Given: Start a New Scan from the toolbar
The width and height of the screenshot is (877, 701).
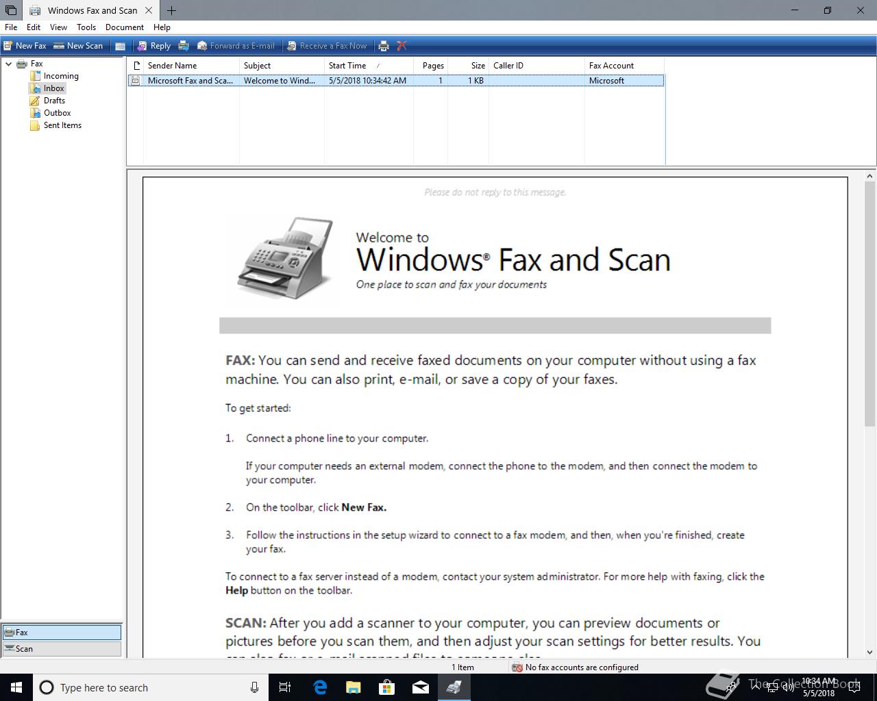Looking at the screenshot, I should click(x=78, y=46).
